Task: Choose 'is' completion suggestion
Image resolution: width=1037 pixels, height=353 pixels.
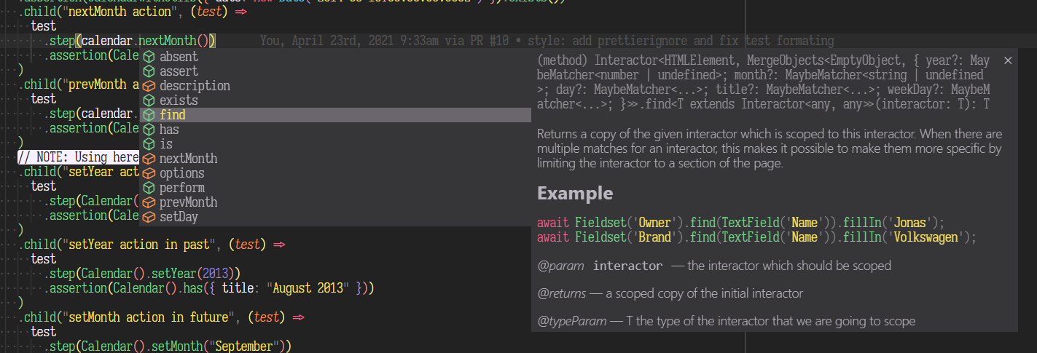Action: click(x=166, y=144)
